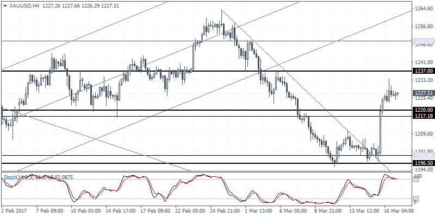Viewport: 435px width, 217px height.
Task: Click the 1264.60 price axis value
Action: pos(422,9)
